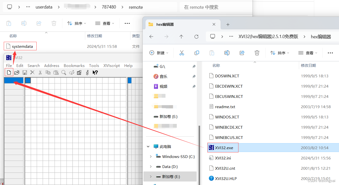This screenshot has height=185, width=339.
Task: Select DOSWIN.XCT in the file list
Action: 273,76
